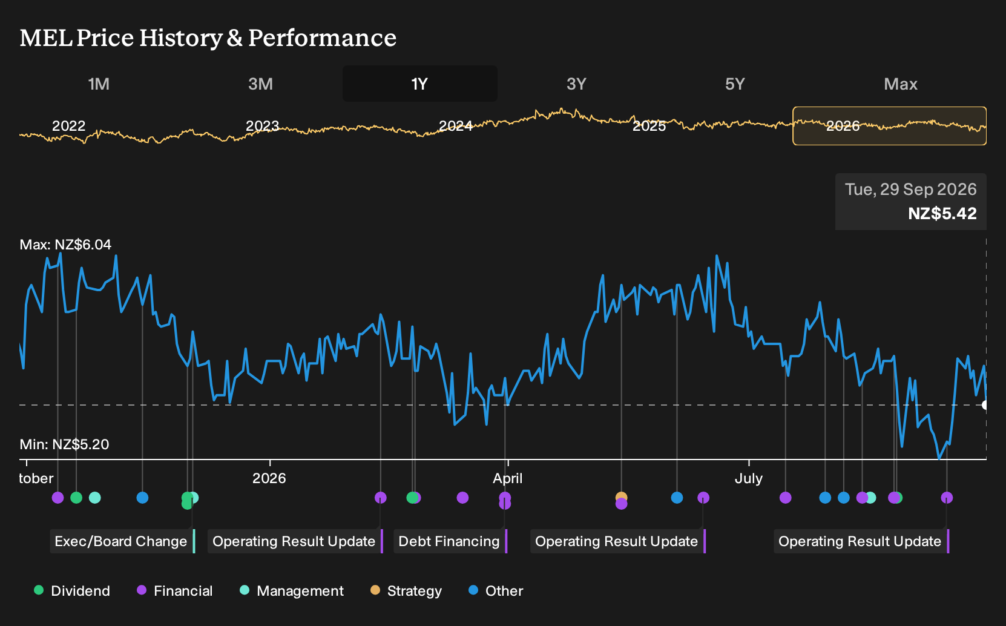The image size is (1006, 626).
Task: Click the 2023 label in overview chart
Action: coord(262,126)
